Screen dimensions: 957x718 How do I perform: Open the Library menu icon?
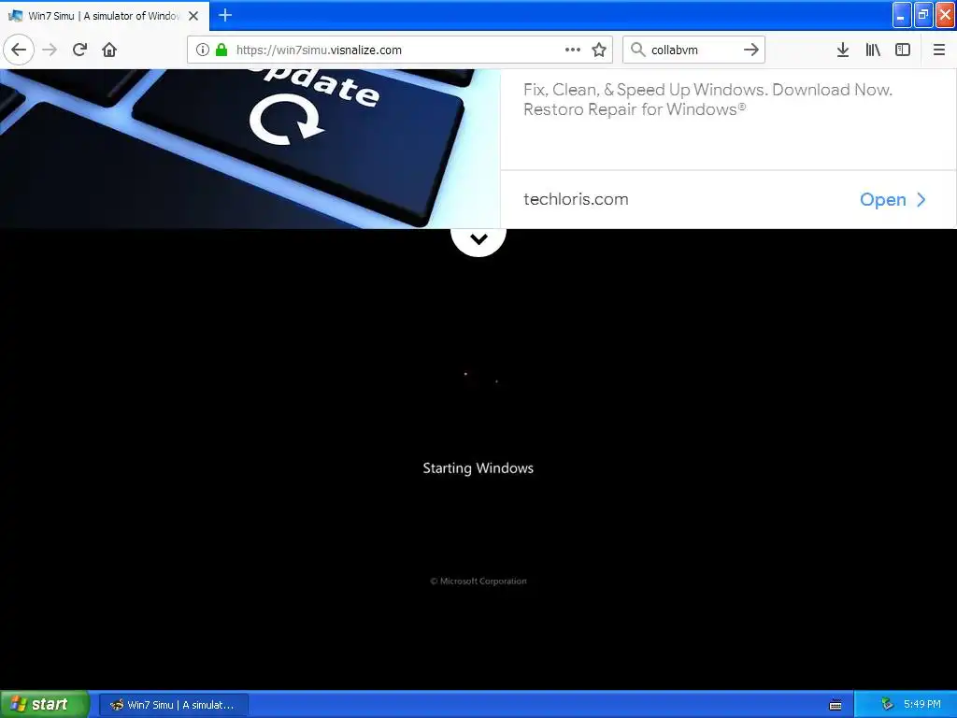point(873,50)
